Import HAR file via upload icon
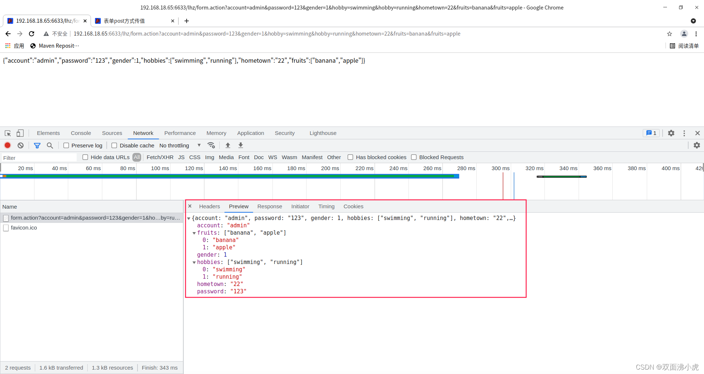 (228, 145)
